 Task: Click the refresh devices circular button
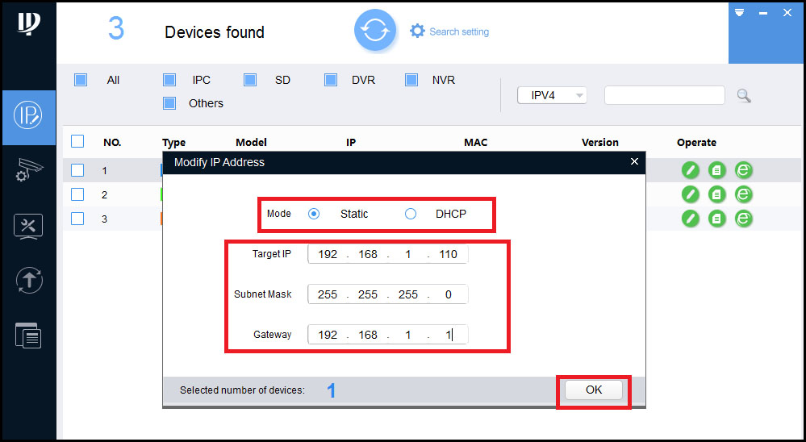coord(375,31)
